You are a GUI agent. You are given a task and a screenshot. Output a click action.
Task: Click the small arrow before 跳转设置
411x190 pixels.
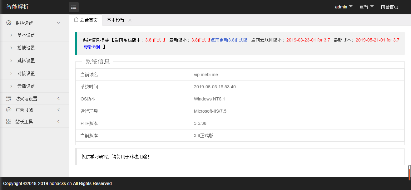[11, 61]
